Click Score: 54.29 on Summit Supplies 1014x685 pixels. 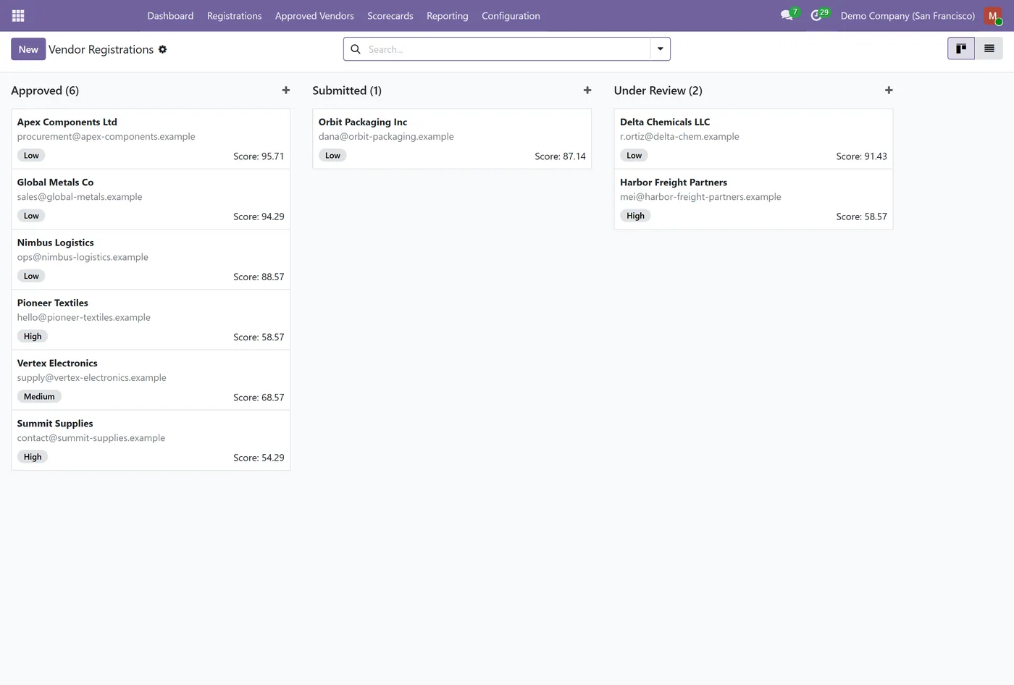point(259,458)
